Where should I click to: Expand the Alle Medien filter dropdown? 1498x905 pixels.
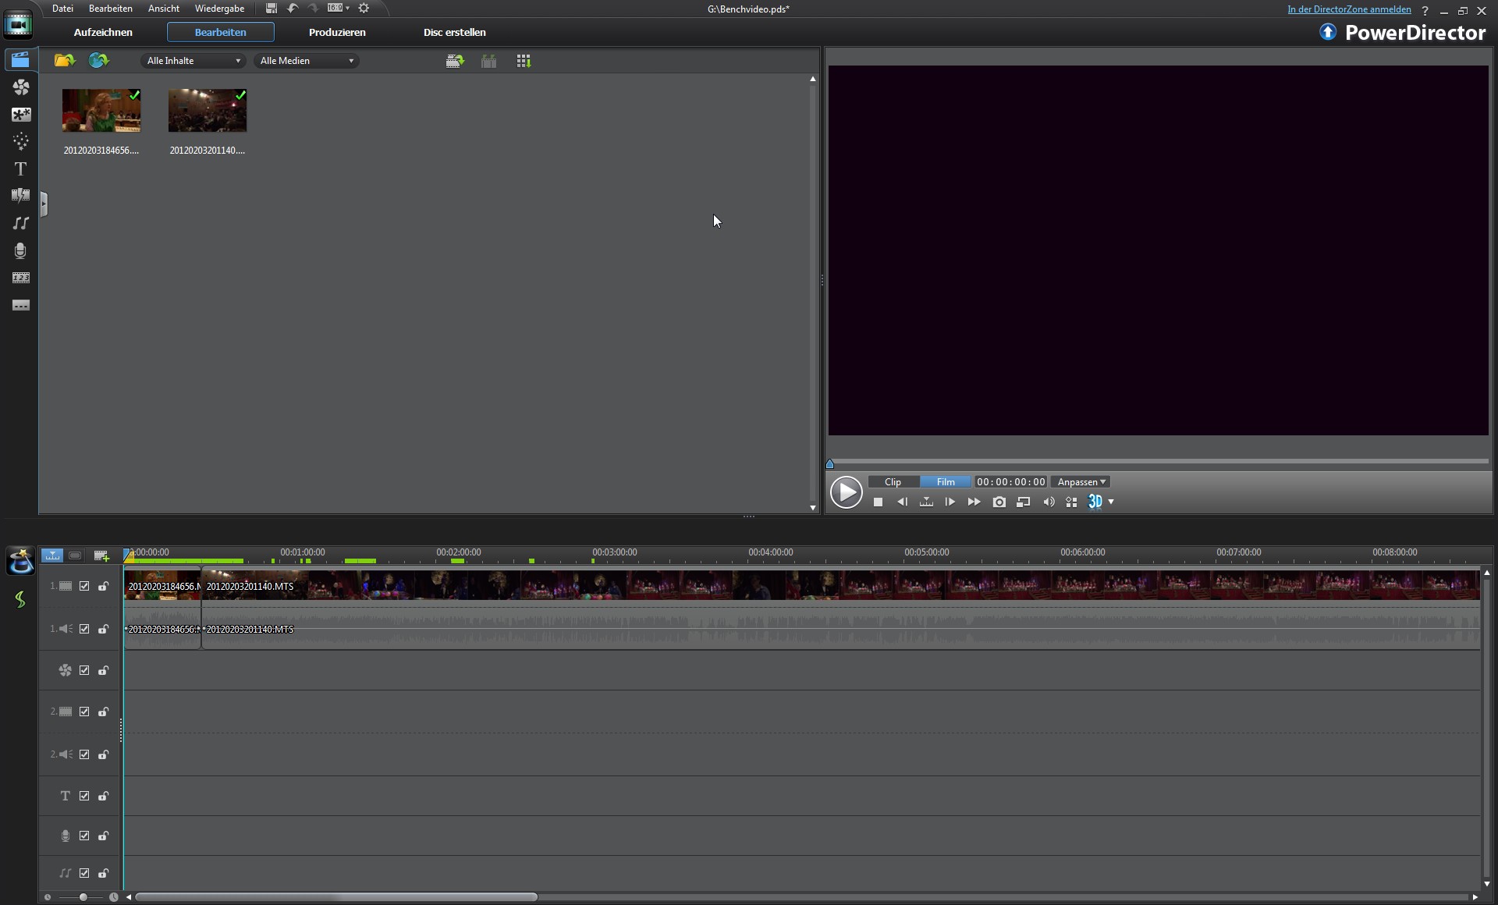point(306,61)
